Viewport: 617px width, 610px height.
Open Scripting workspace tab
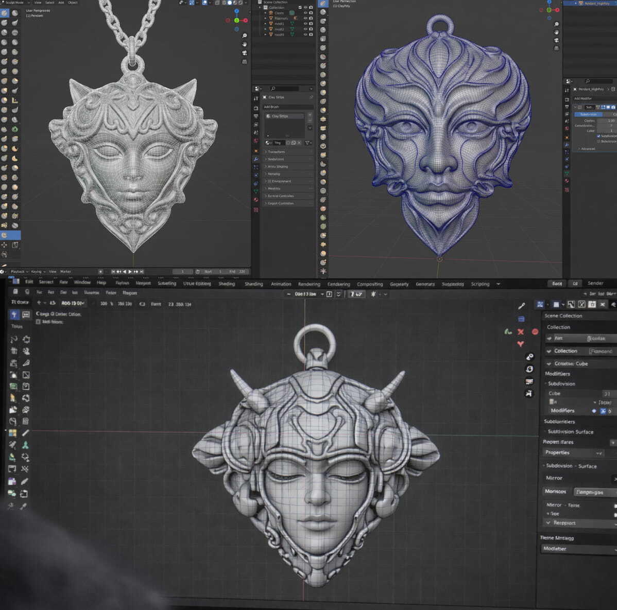pyautogui.click(x=480, y=284)
